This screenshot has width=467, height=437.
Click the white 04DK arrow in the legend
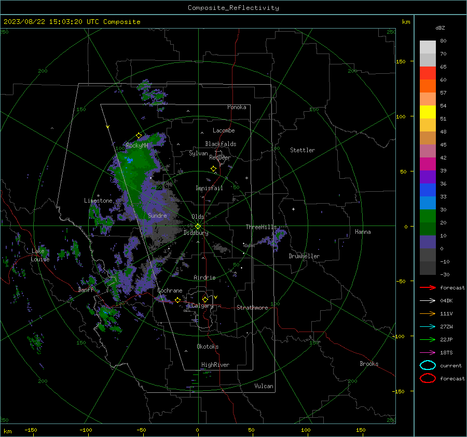[428, 301]
